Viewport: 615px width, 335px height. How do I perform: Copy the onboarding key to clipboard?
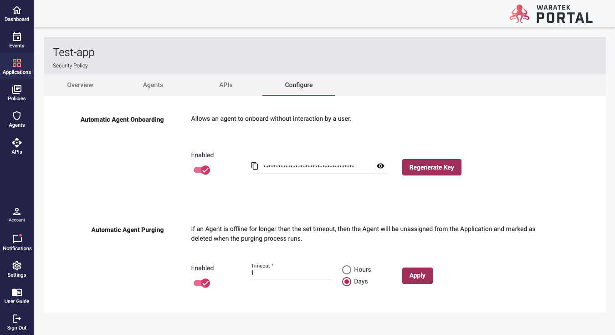click(255, 166)
